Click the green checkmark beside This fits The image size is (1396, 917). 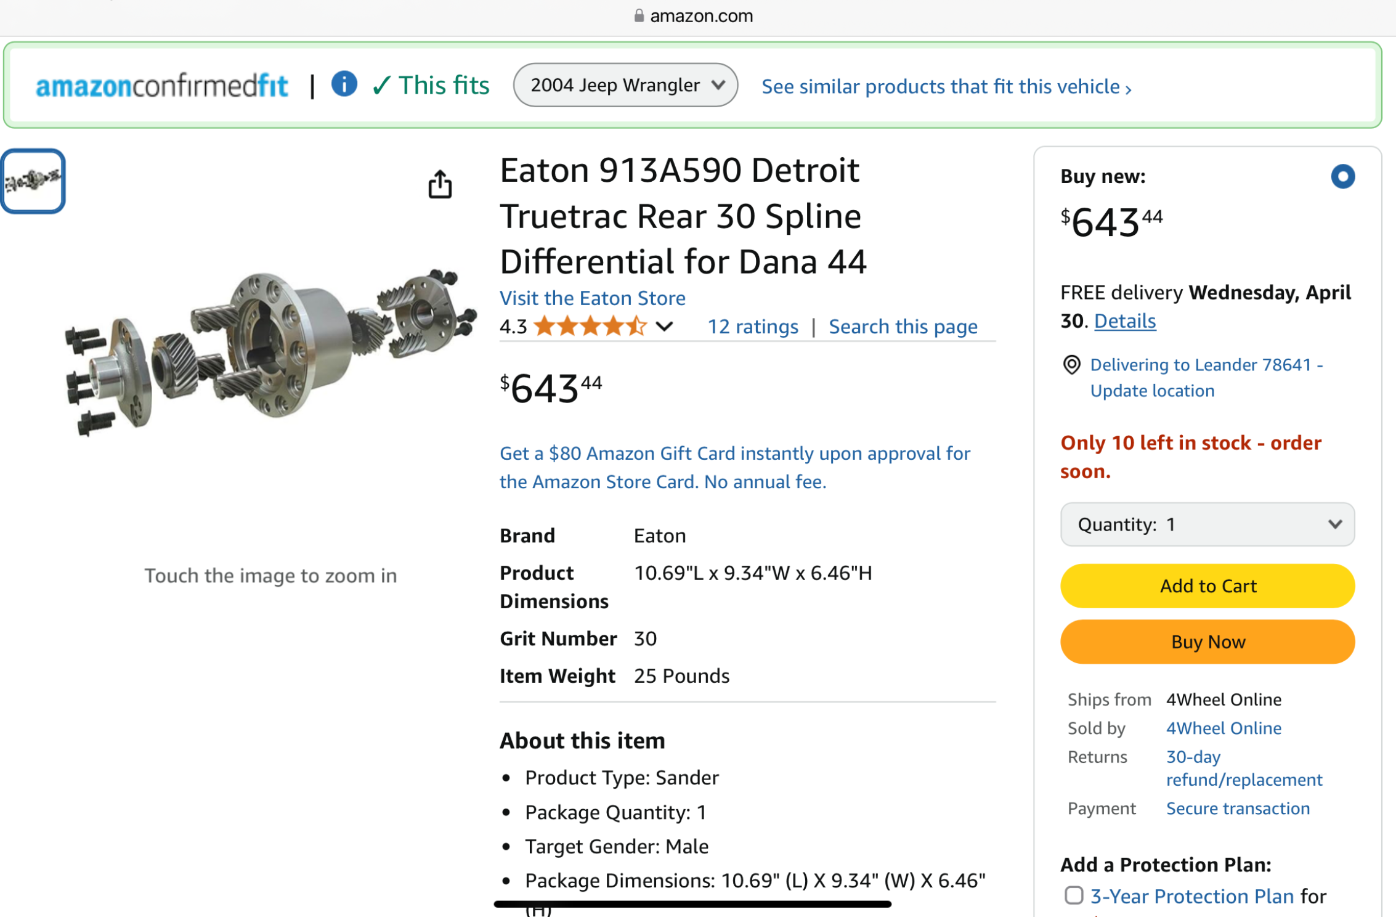(381, 85)
